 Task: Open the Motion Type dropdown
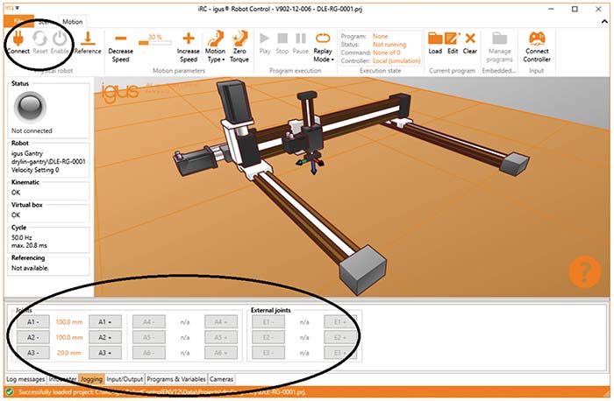click(x=216, y=47)
